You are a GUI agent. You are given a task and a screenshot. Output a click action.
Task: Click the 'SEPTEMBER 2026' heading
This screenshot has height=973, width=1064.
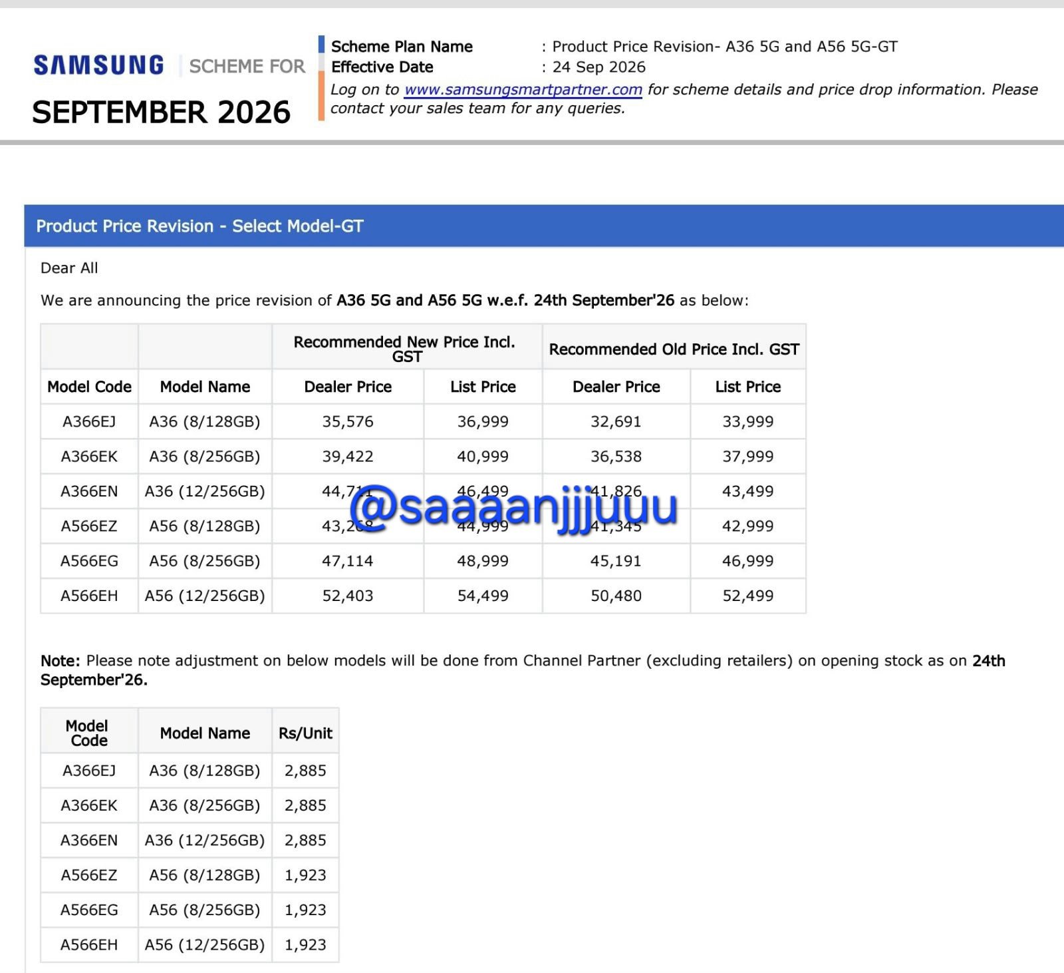[161, 112]
